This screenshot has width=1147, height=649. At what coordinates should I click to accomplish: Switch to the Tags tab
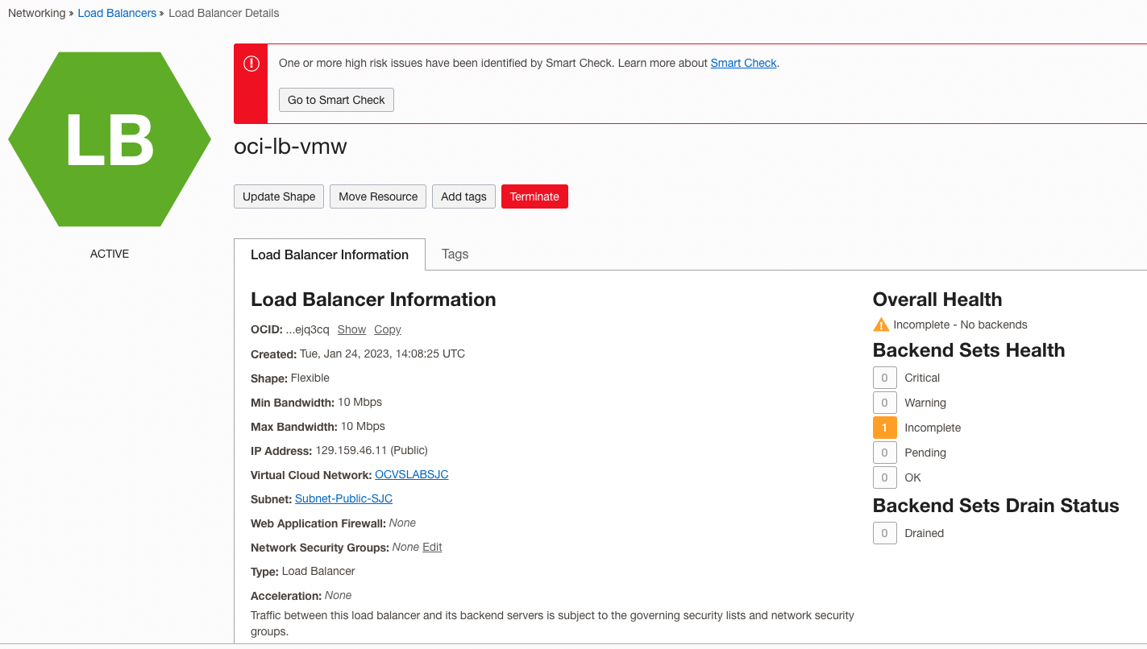click(x=455, y=254)
